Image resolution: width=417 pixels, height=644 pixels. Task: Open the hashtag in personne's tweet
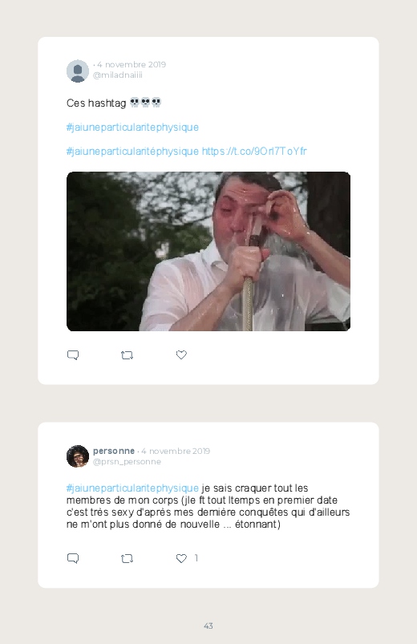pyautogui.click(x=132, y=488)
